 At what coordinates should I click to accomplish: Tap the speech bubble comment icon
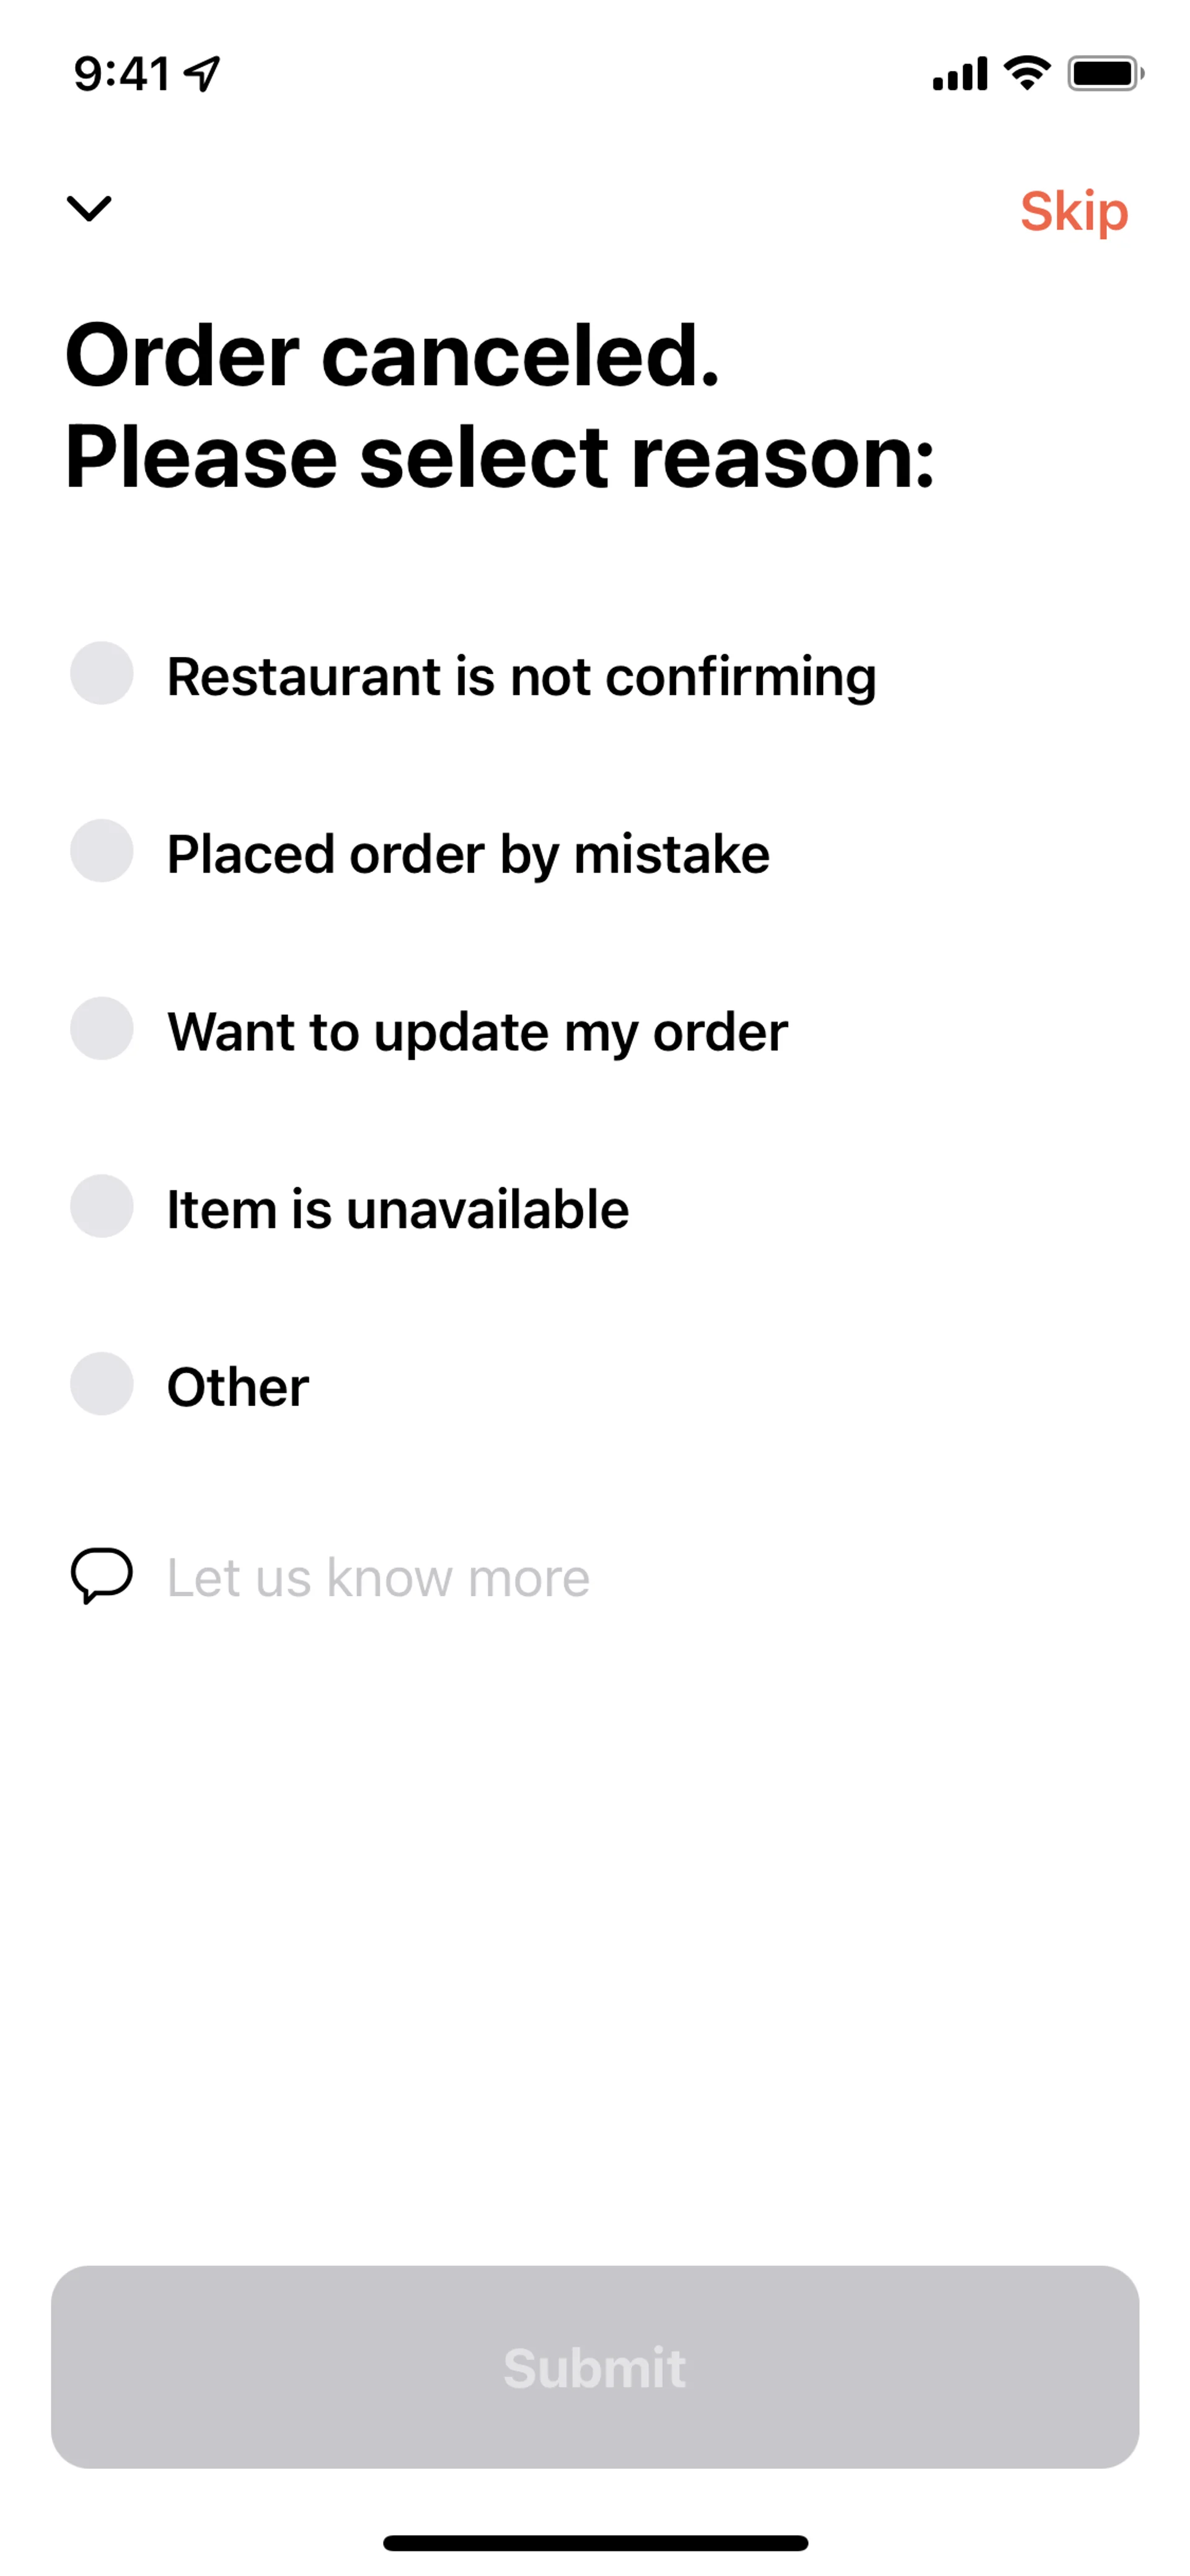(101, 1576)
